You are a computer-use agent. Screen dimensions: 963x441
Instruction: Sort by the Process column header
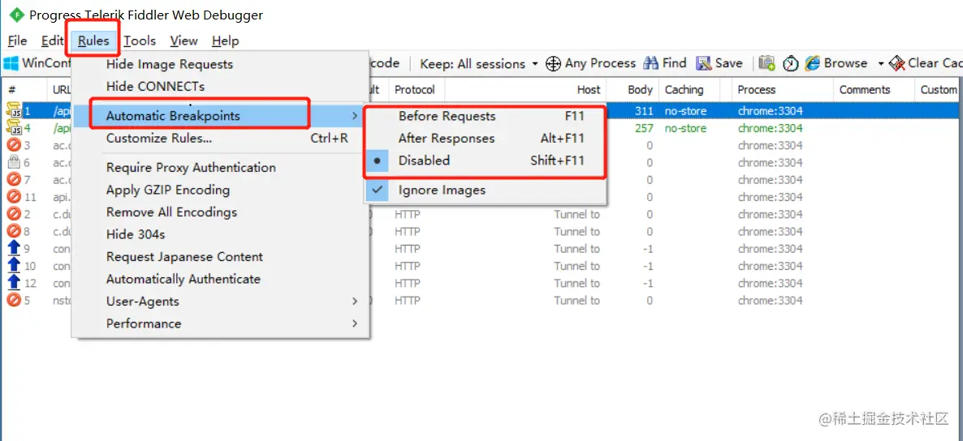[783, 89]
